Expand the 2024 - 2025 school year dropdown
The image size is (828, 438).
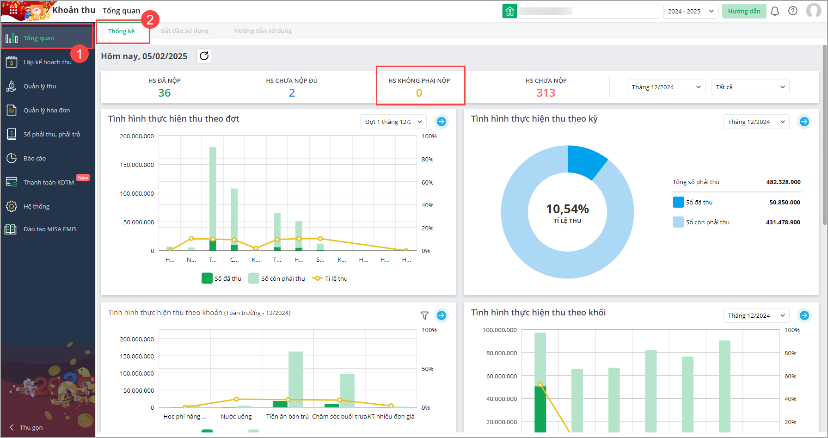pos(691,11)
